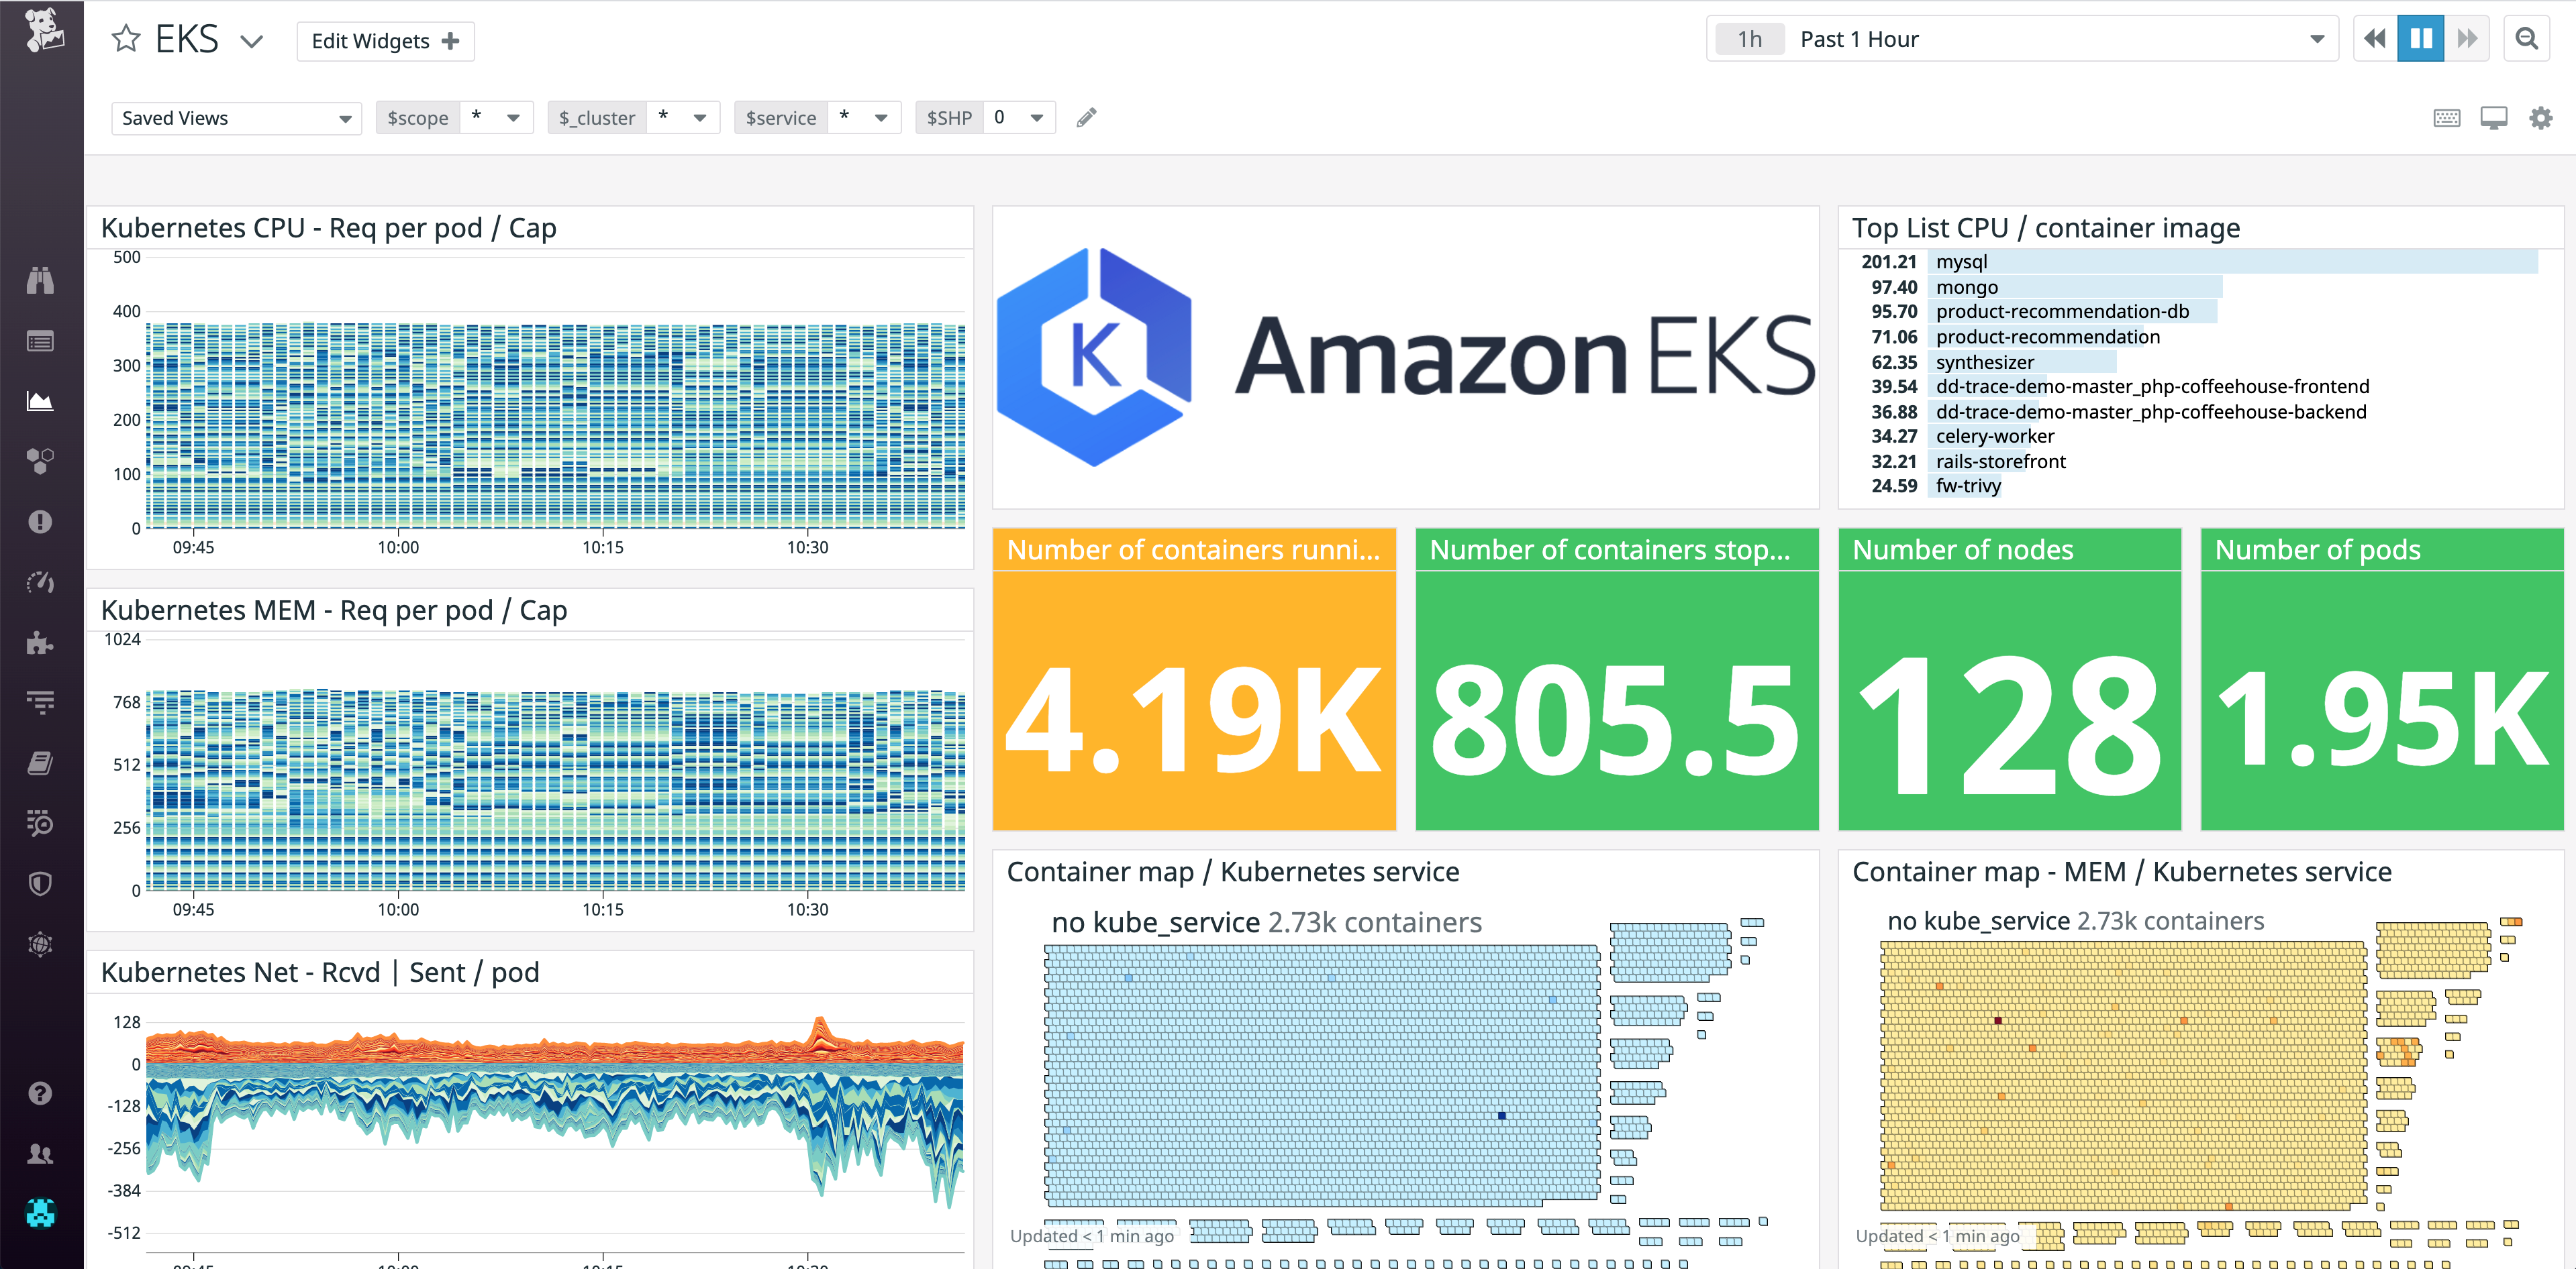Show keyboard shortcuts via keyboard icon

2447,117
